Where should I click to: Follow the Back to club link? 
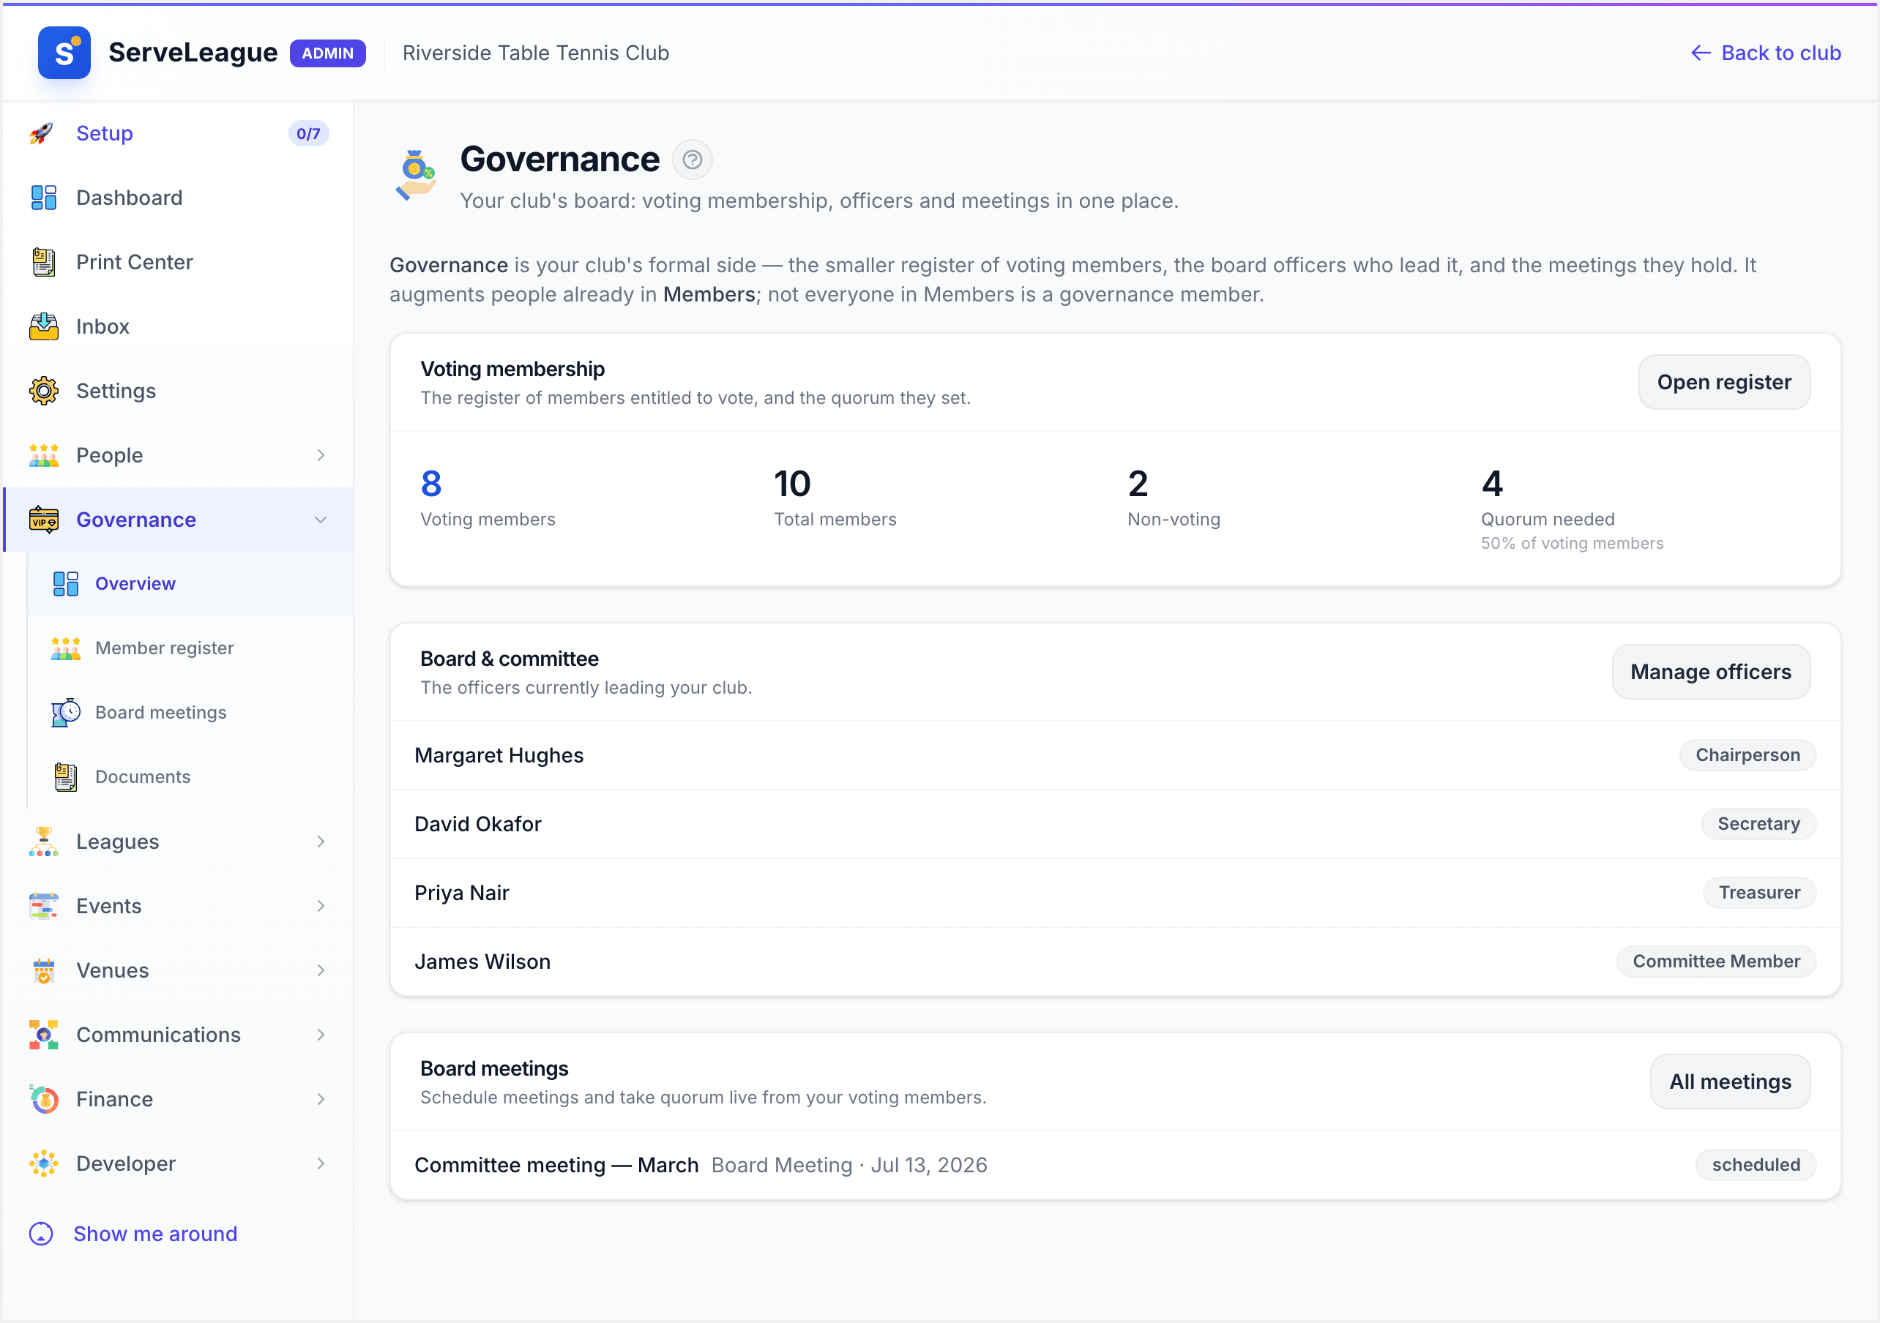click(1765, 53)
